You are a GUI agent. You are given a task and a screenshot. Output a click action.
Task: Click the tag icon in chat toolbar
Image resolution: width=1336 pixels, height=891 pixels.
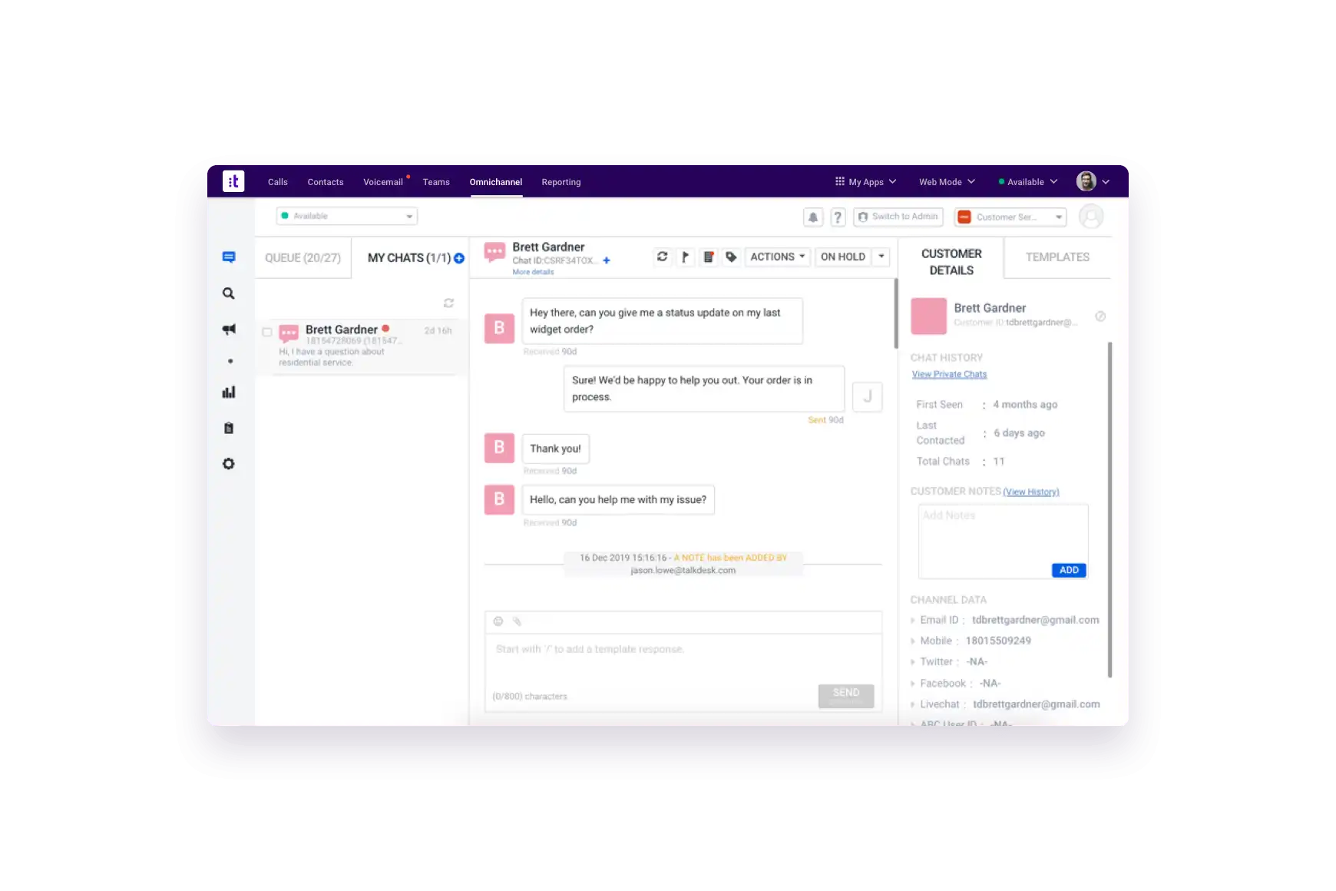[731, 257]
